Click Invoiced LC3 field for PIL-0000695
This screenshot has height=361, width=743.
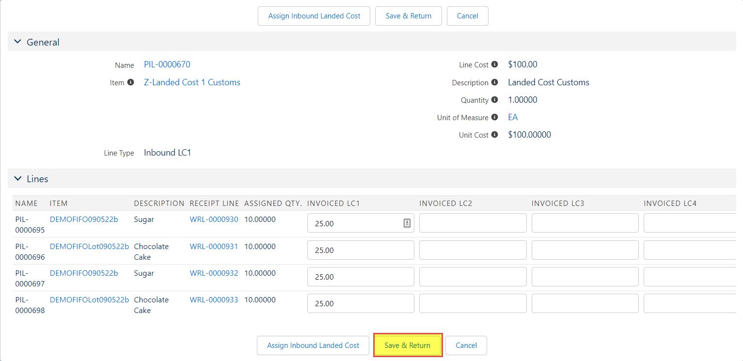click(x=585, y=223)
